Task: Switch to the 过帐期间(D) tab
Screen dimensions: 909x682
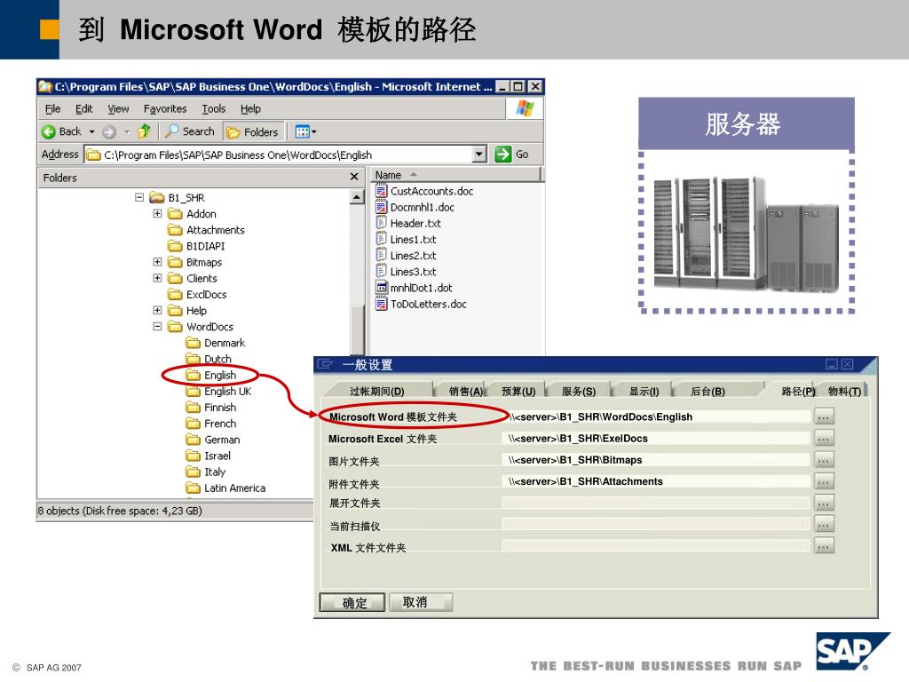Action: [x=376, y=392]
